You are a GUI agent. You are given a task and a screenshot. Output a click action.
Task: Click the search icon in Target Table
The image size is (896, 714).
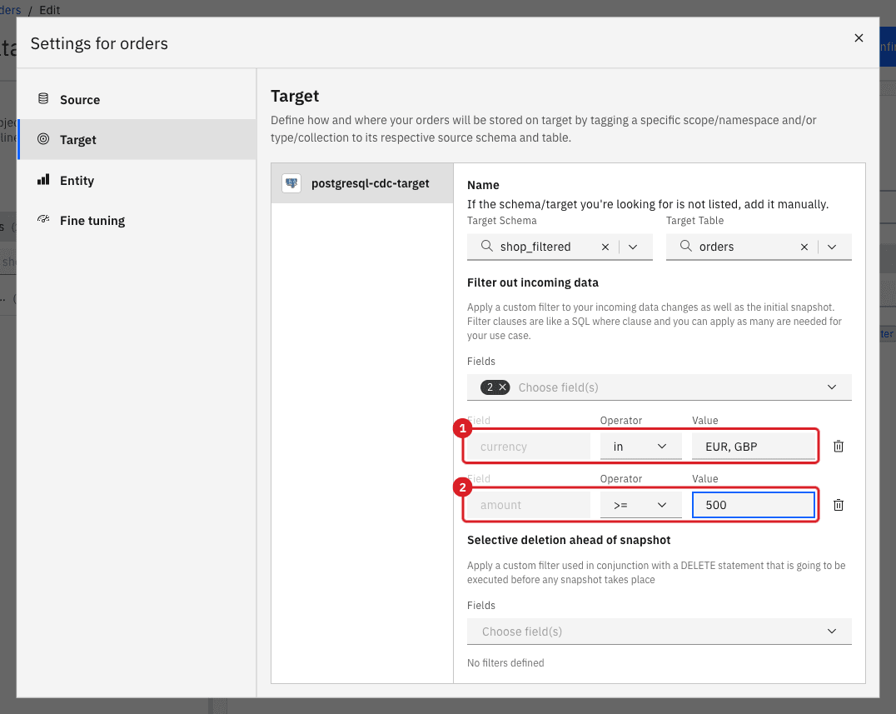click(685, 246)
